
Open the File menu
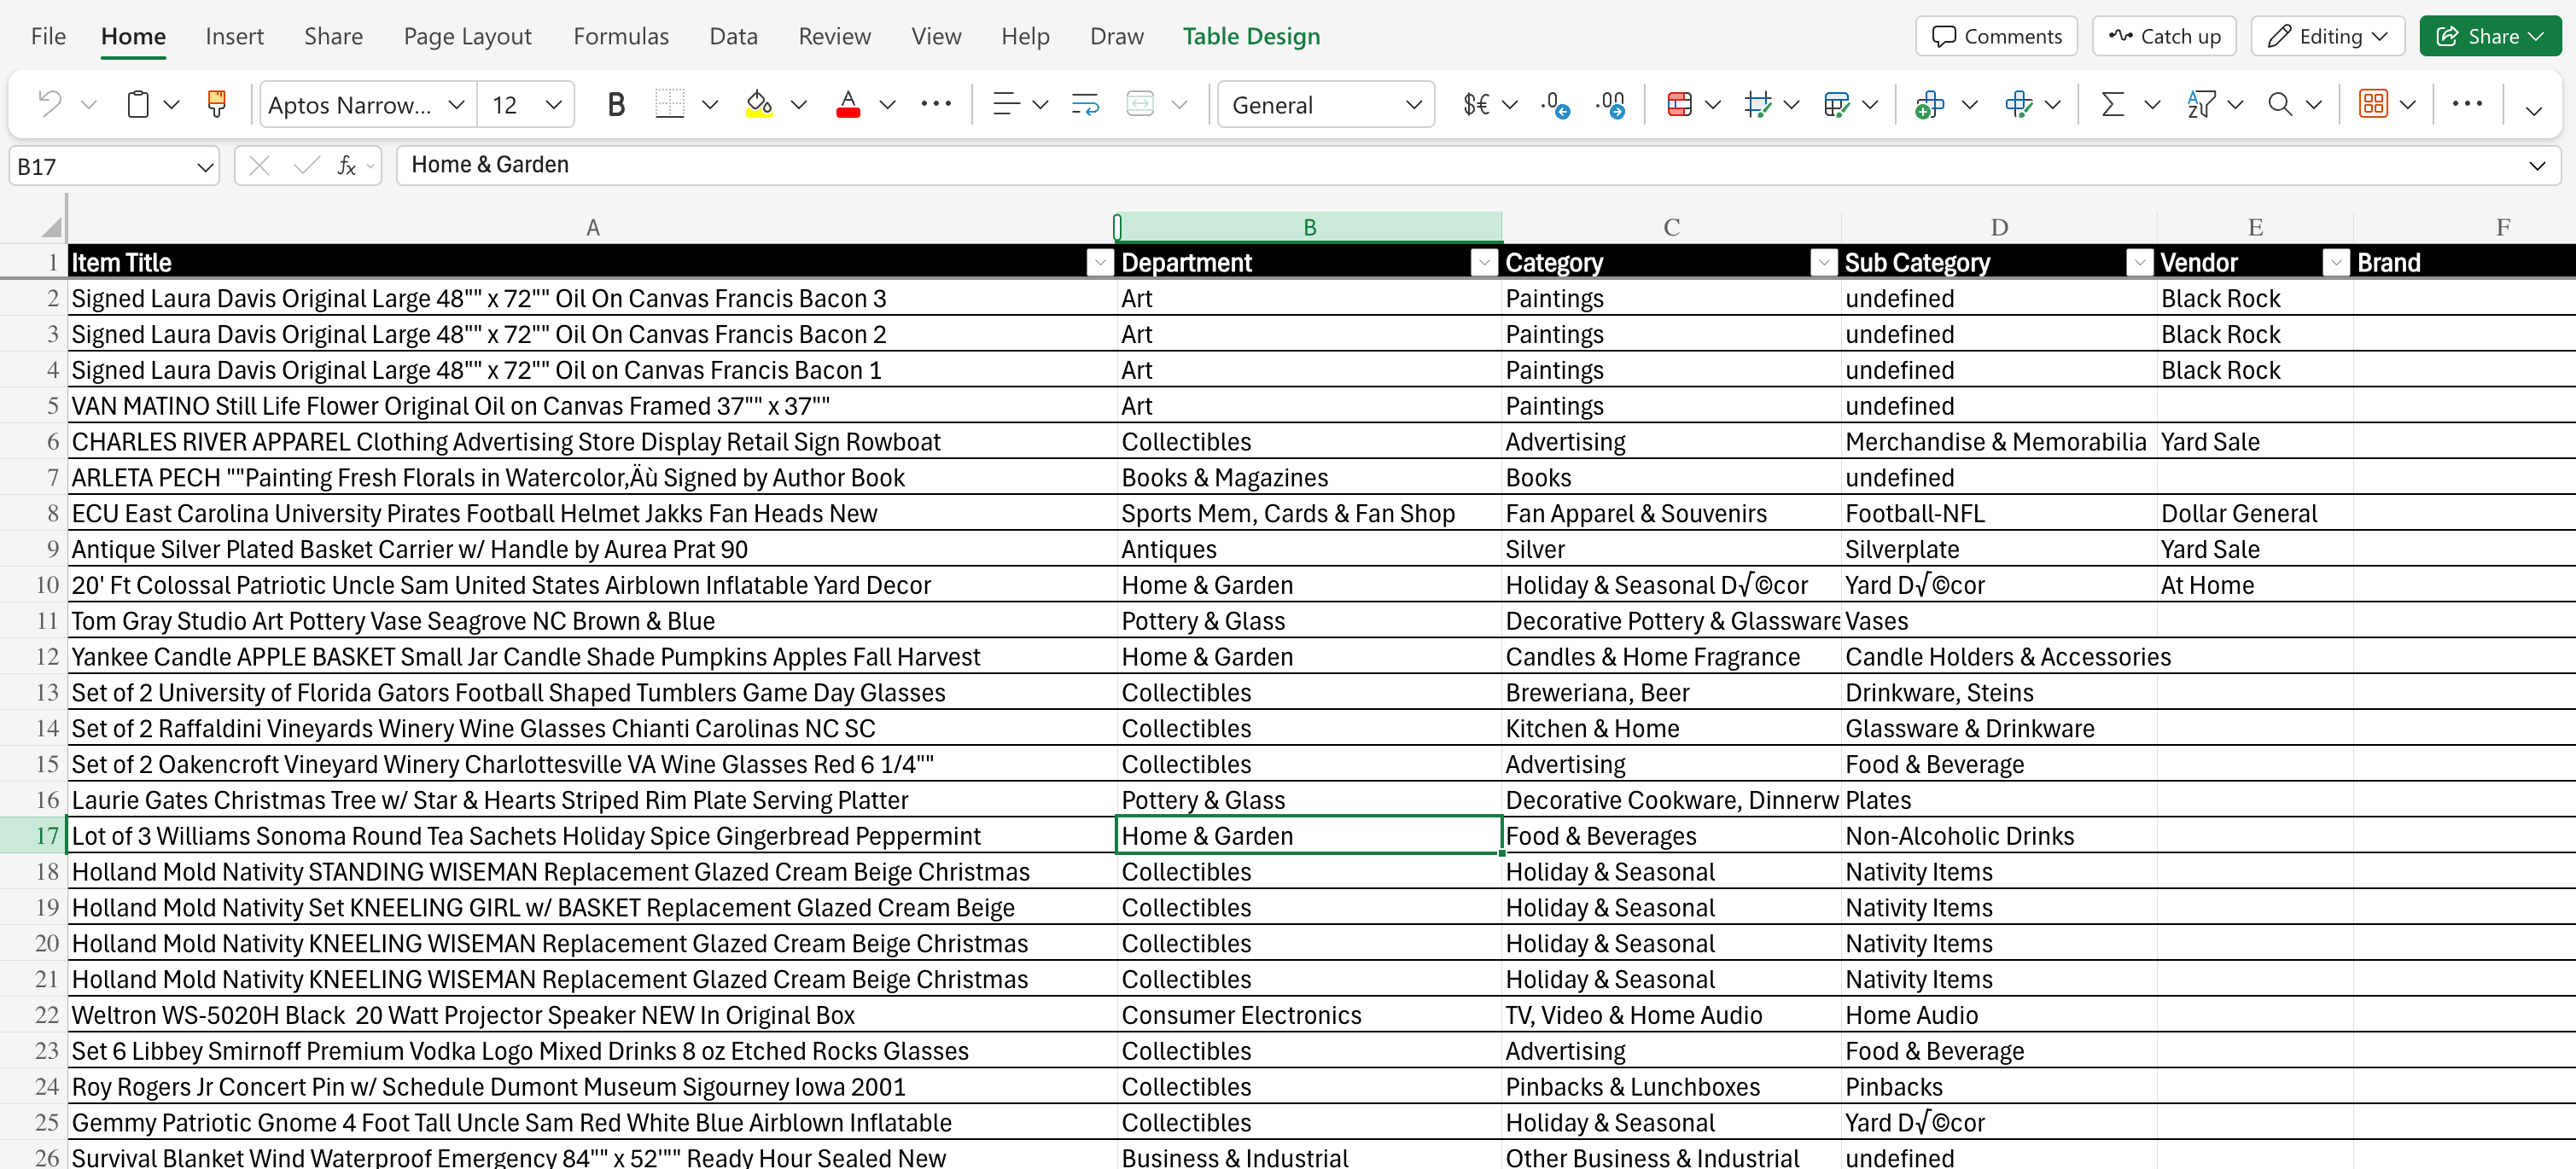tap(48, 36)
